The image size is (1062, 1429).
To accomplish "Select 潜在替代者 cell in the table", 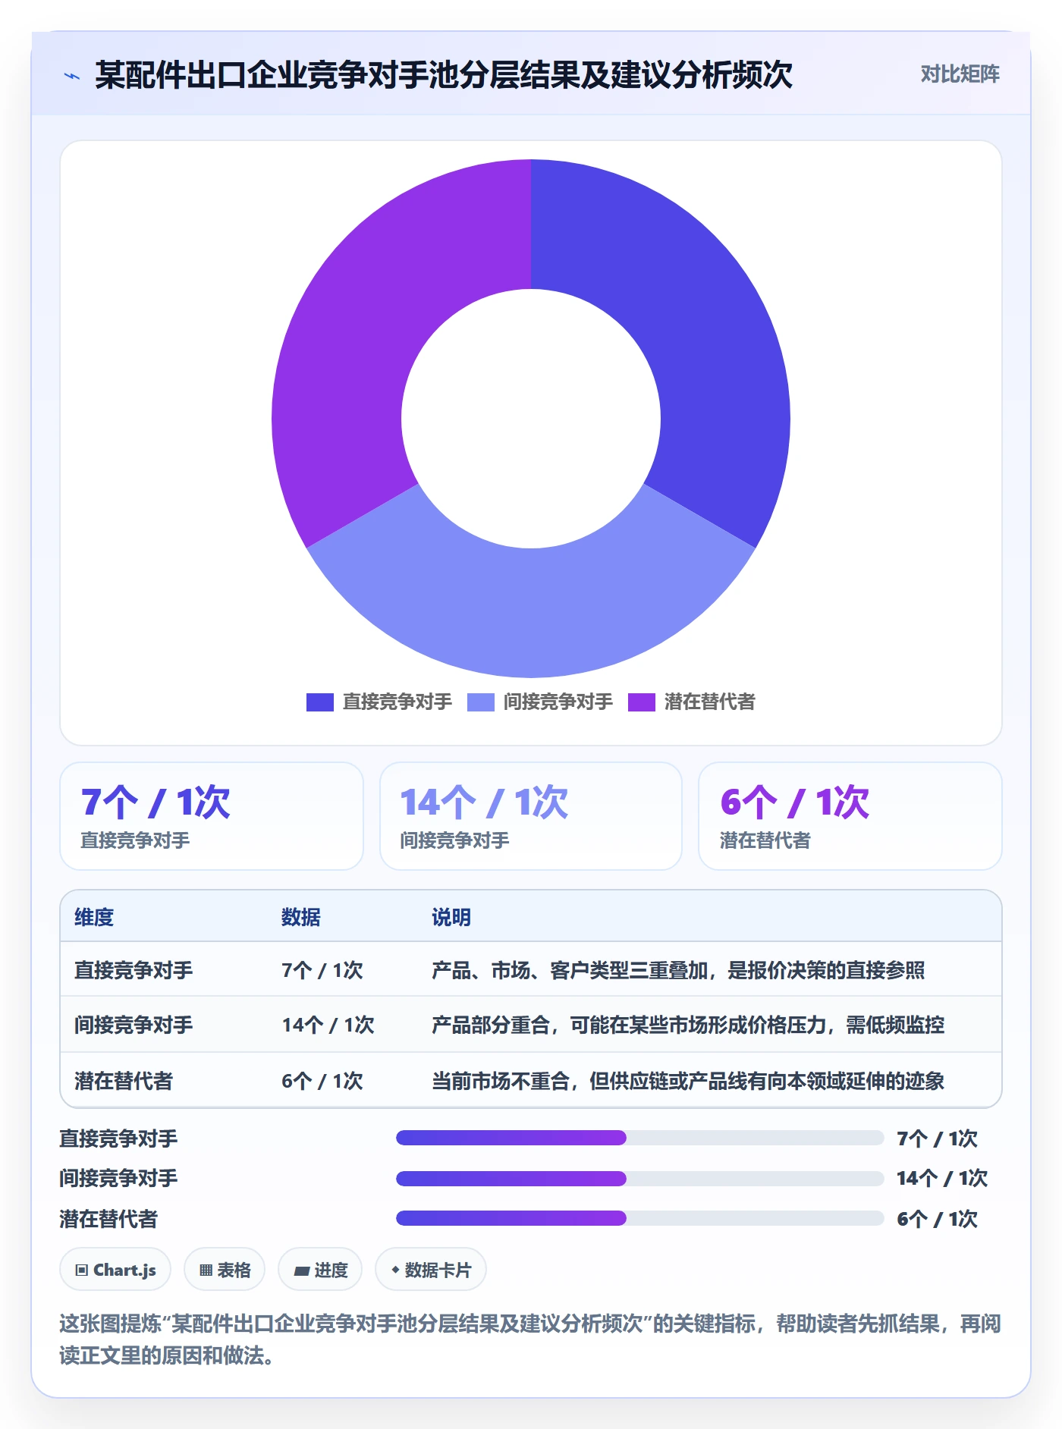I will [124, 1081].
